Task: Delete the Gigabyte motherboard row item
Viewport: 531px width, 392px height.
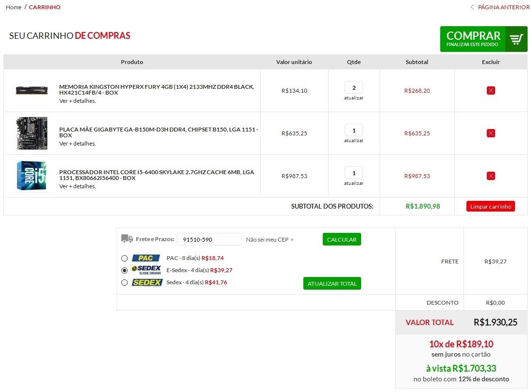Action: [491, 133]
